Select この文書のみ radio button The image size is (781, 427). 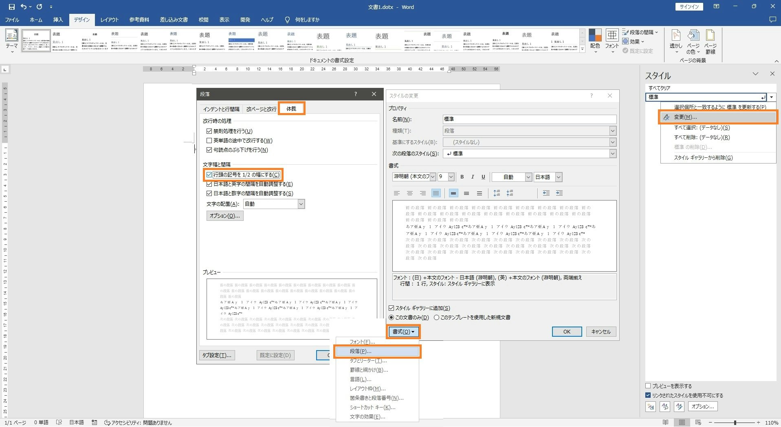pyautogui.click(x=392, y=318)
